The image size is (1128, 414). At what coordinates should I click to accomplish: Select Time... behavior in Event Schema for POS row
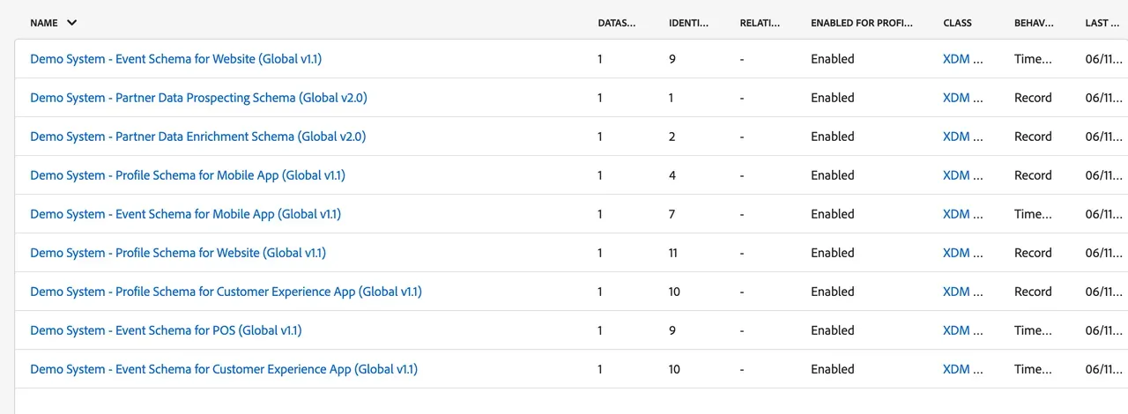click(x=1033, y=330)
